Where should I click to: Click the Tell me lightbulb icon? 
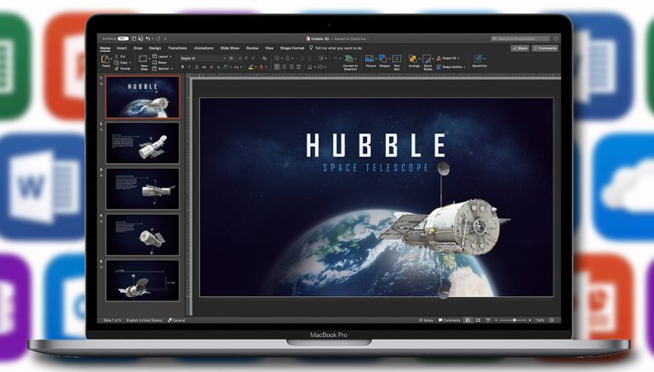click(311, 48)
